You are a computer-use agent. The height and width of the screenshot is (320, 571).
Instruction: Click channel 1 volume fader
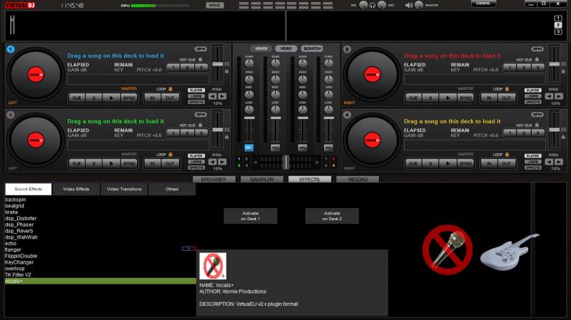(x=249, y=118)
